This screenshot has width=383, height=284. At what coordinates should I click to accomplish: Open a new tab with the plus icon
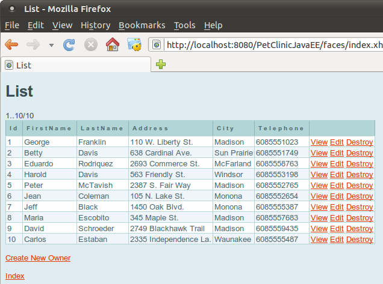tap(161, 64)
